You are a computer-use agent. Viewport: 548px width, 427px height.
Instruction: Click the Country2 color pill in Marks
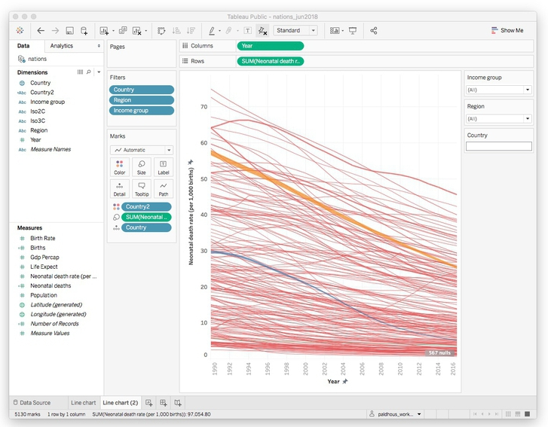click(146, 206)
